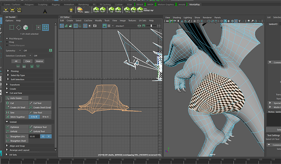Click the Optimize Tool

40,127
